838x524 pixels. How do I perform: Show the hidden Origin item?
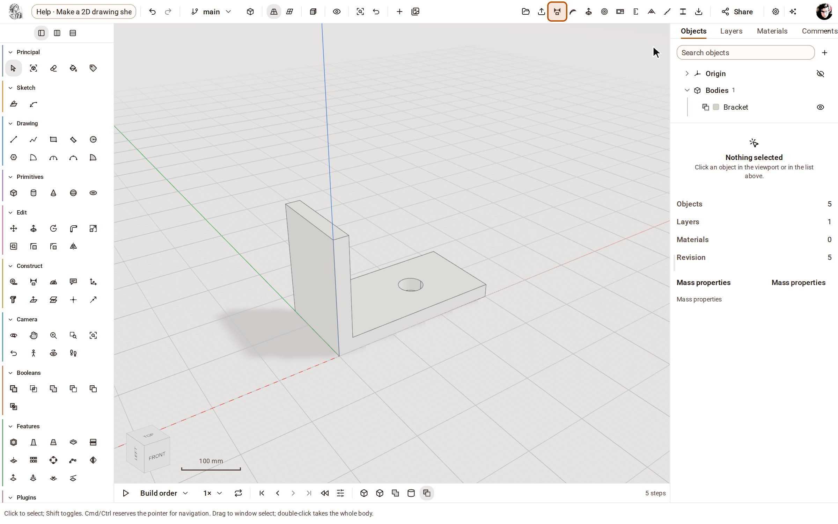click(821, 74)
